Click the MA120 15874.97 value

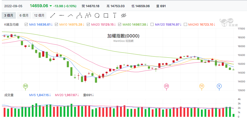[168, 25]
